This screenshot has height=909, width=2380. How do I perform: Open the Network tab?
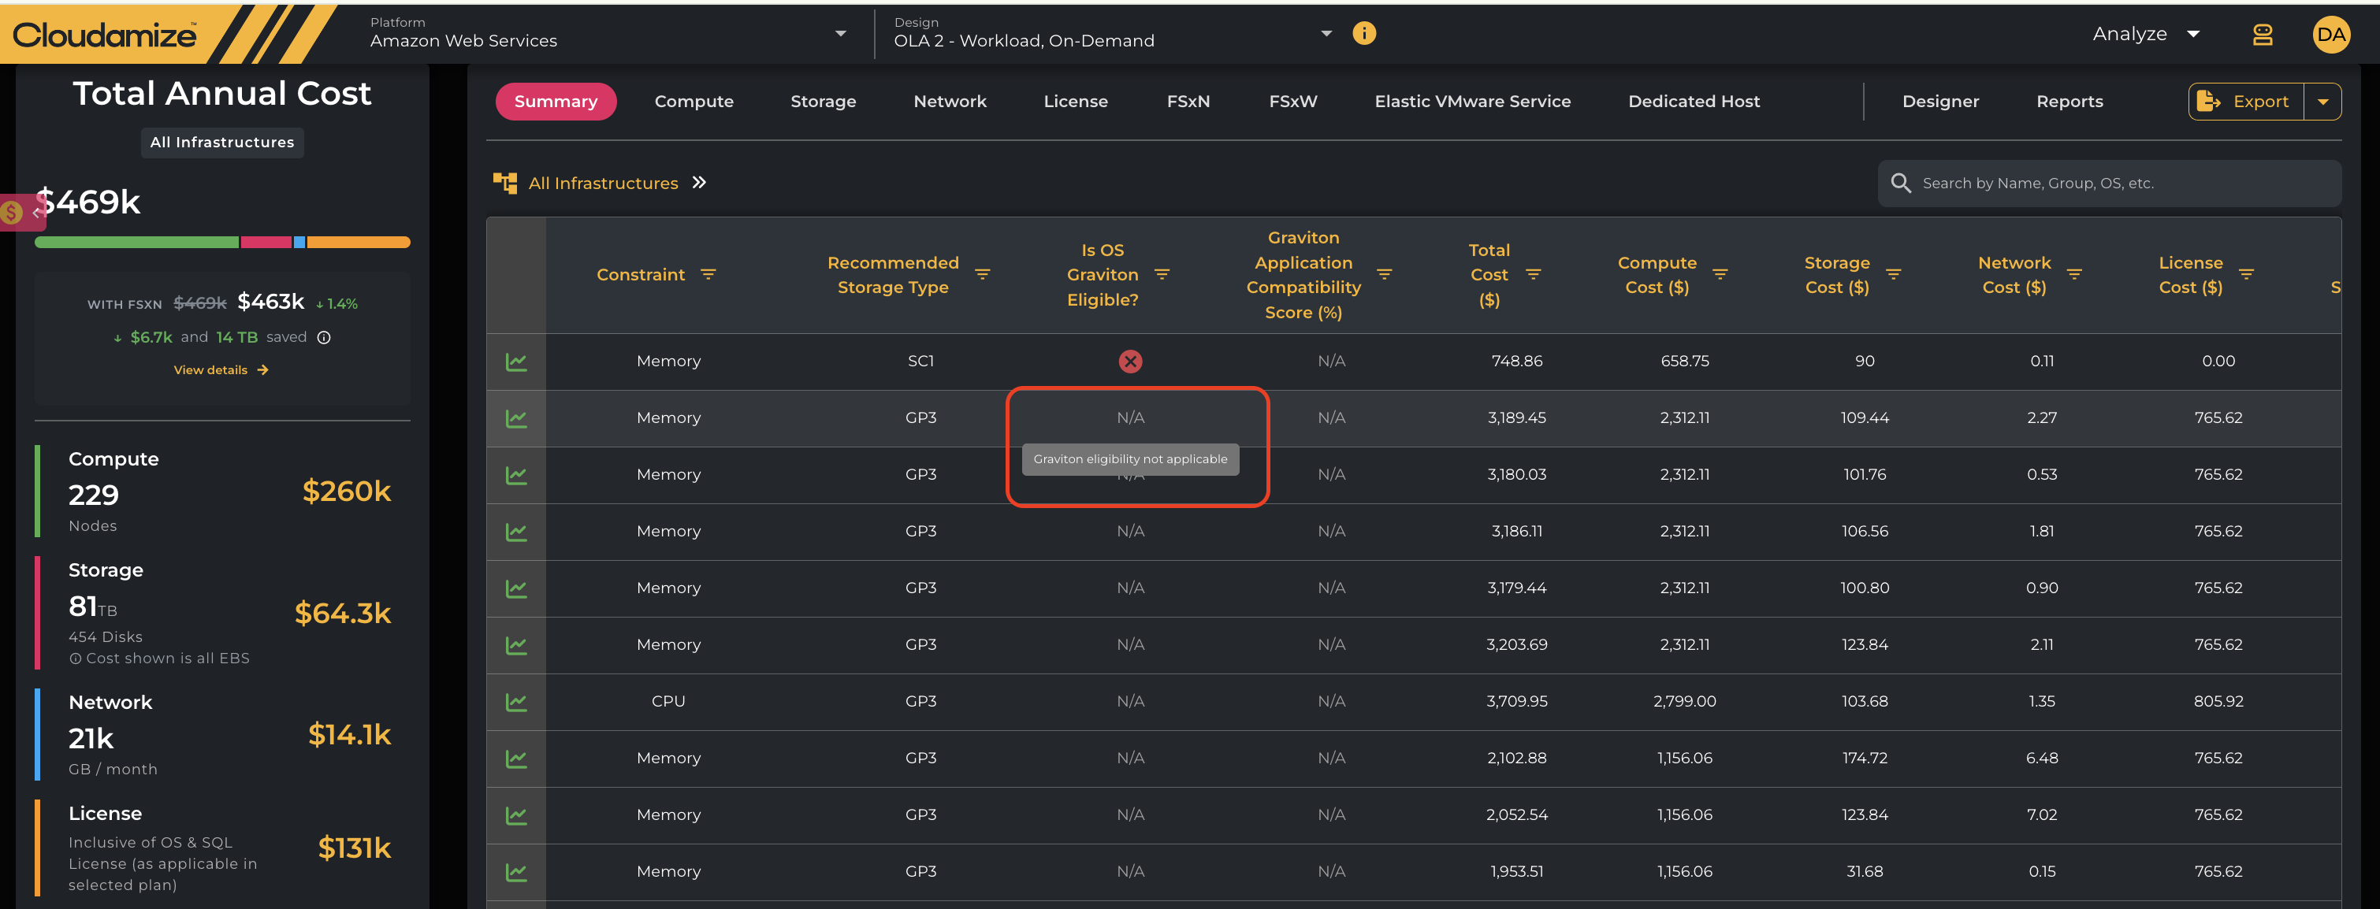tap(950, 102)
